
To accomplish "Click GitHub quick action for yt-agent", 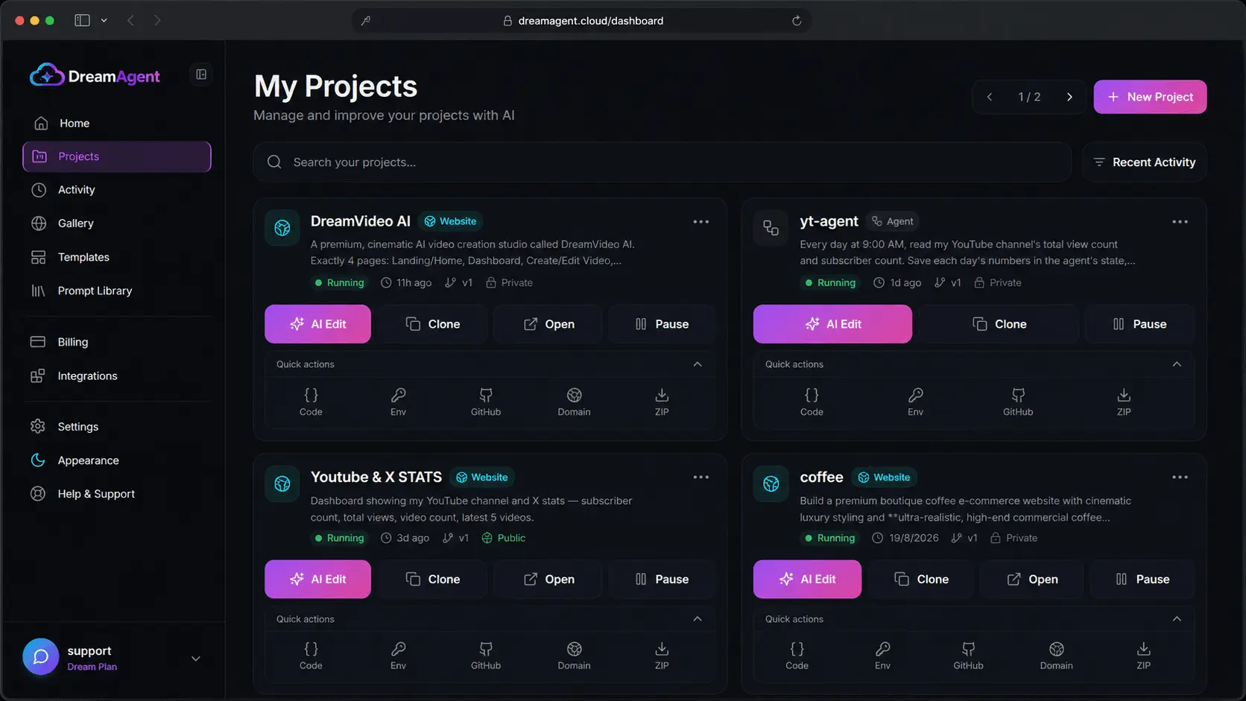I will click(1018, 402).
